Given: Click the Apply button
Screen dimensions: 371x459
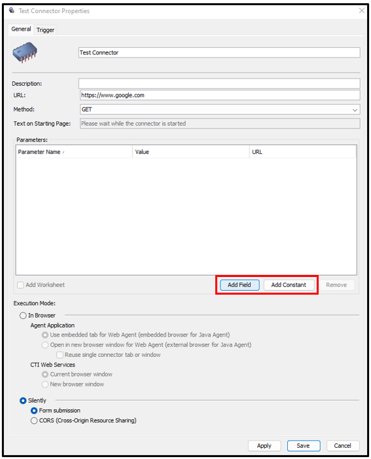Looking at the screenshot, I should pos(264,446).
